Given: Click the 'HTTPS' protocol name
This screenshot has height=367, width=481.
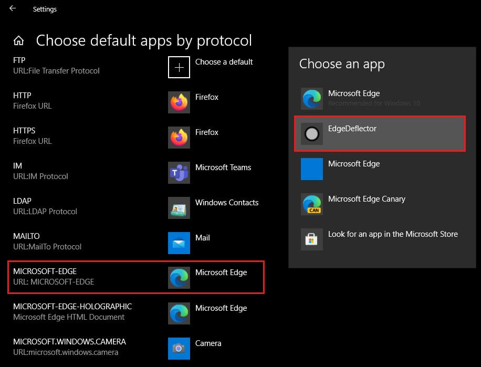Looking at the screenshot, I should pos(24,131).
